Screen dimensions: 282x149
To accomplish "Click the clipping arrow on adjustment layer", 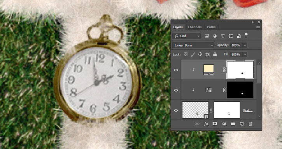I will point(194,90).
